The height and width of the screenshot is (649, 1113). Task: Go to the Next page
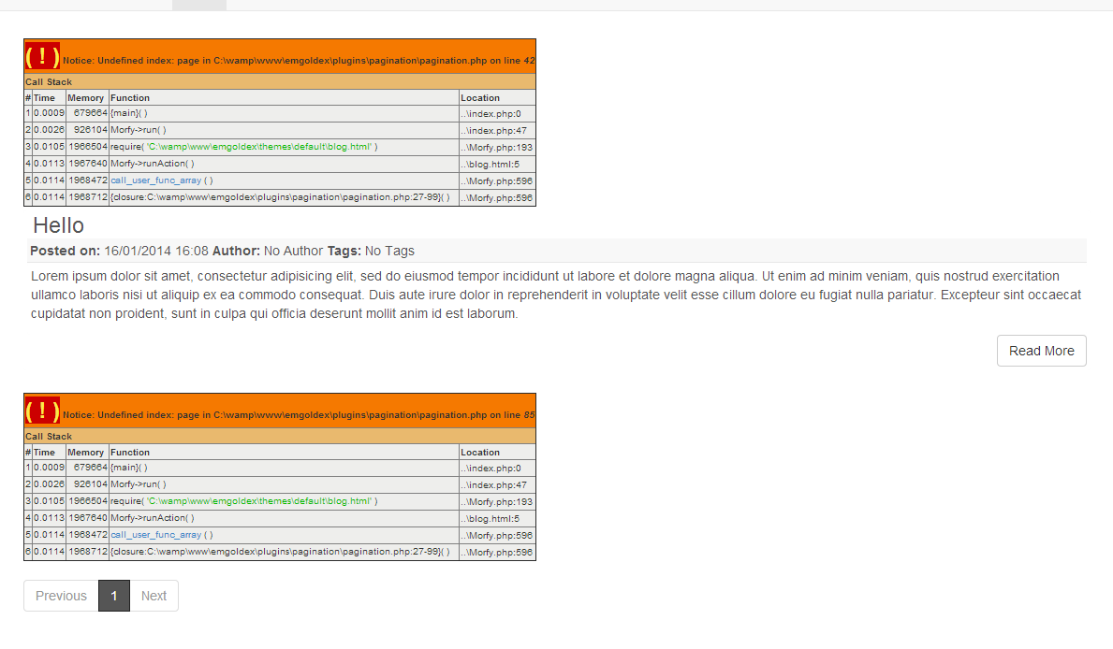[x=154, y=596]
